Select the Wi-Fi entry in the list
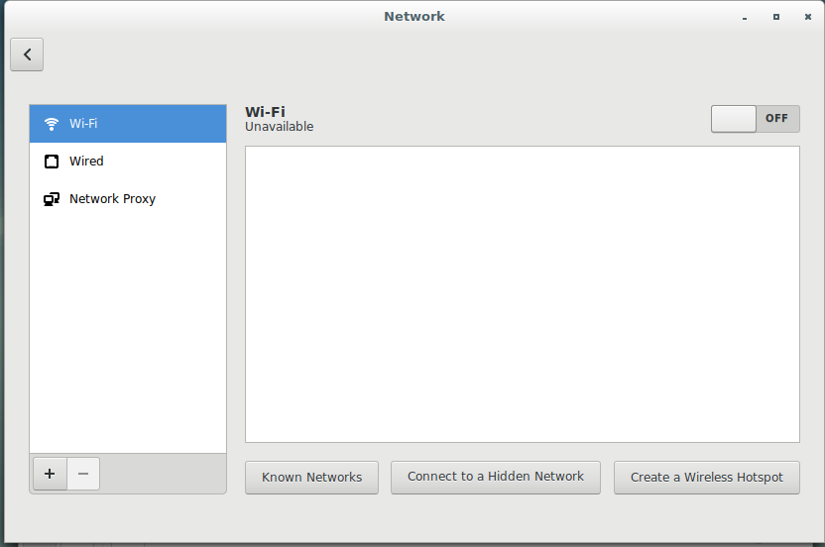Image resolution: width=825 pixels, height=547 pixels. (x=128, y=124)
